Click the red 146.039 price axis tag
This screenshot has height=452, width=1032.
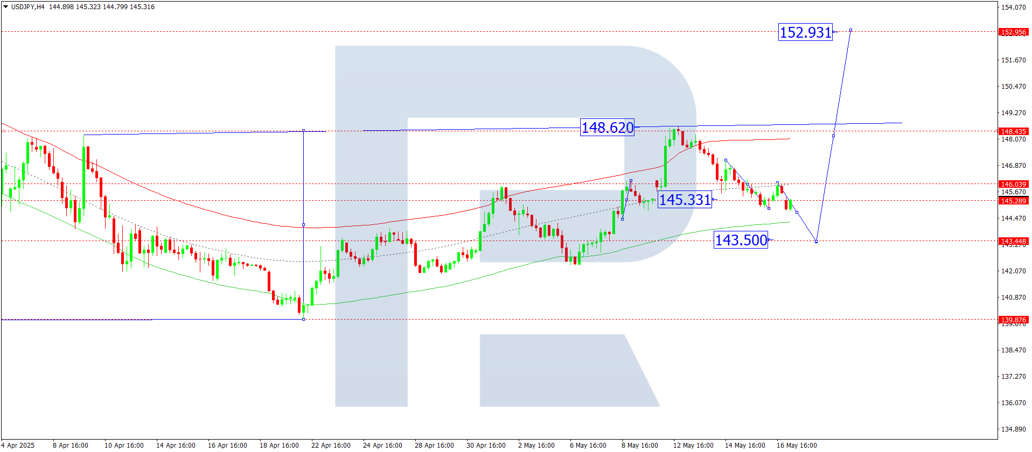pyautogui.click(x=1013, y=184)
